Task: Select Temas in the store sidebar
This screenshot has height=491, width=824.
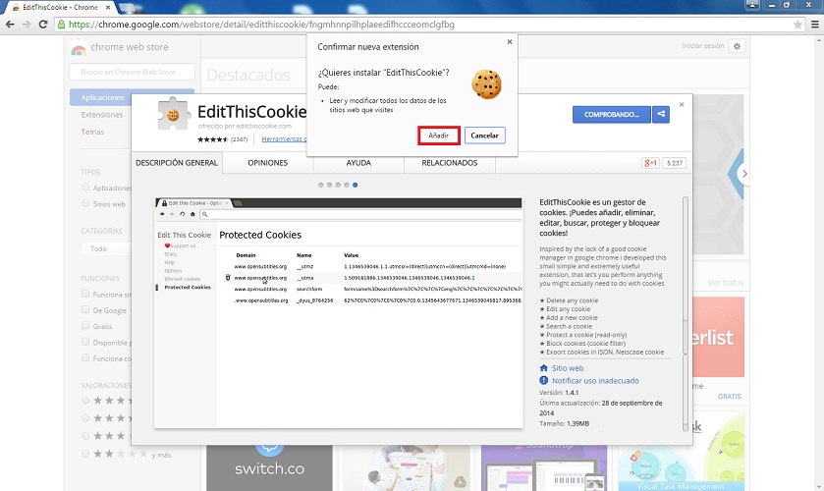Action: point(92,132)
